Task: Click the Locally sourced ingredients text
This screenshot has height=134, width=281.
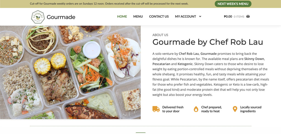Action: click(251, 109)
